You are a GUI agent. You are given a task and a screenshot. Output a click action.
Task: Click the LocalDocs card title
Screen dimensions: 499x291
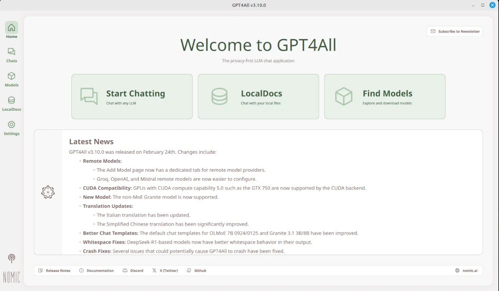tap(261, 93)
